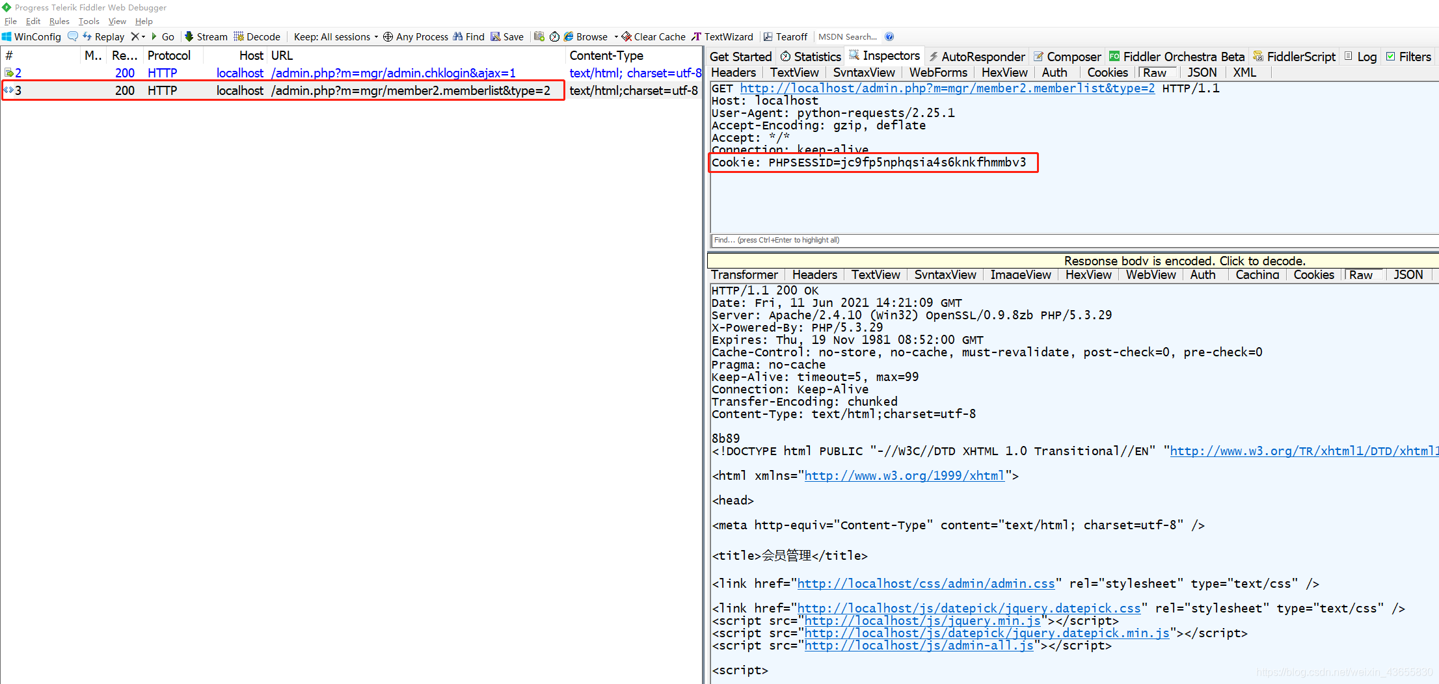Activate the Any Process picker

416,36
